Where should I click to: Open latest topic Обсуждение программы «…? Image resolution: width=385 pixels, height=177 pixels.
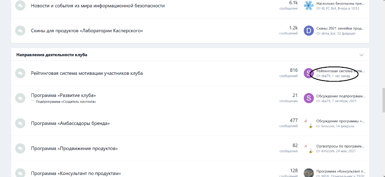point(340,121)
